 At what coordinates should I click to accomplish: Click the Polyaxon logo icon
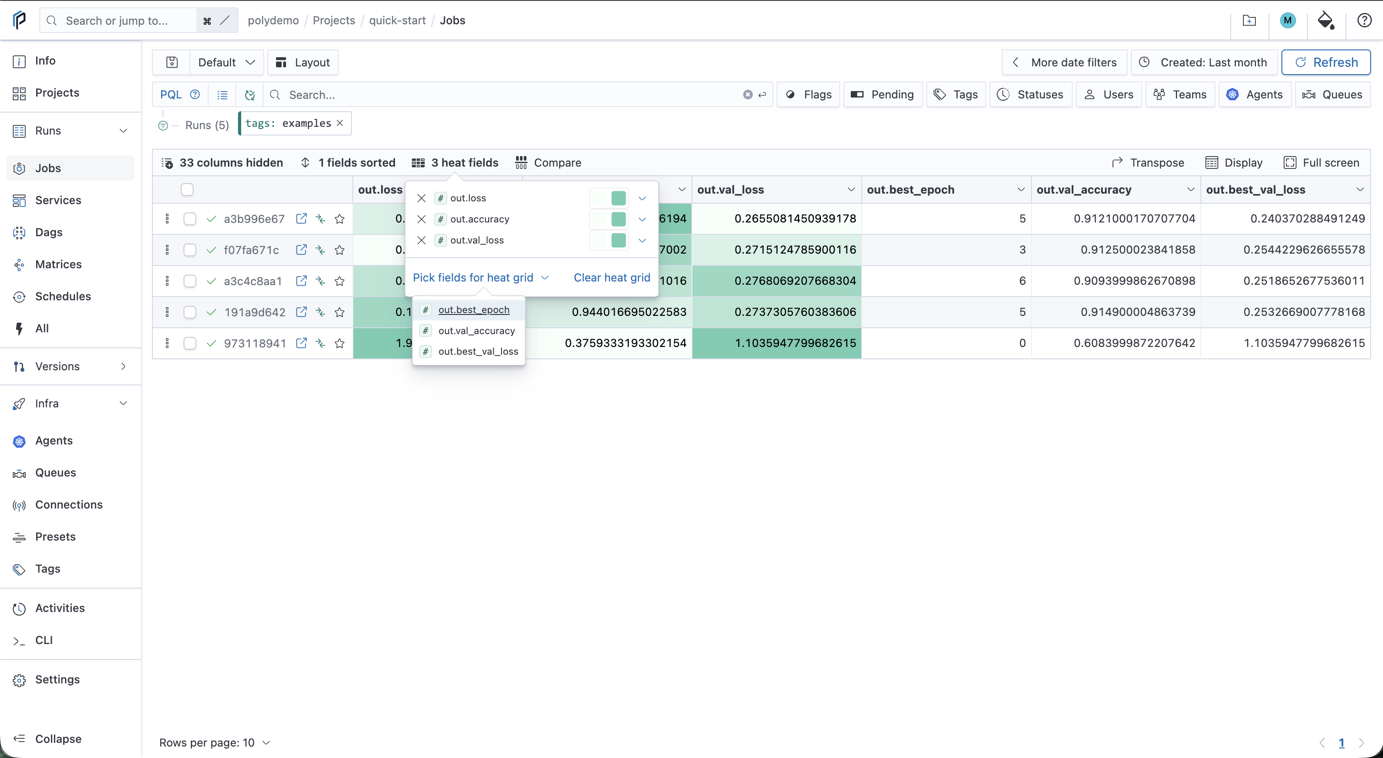(x=19, y=21)
